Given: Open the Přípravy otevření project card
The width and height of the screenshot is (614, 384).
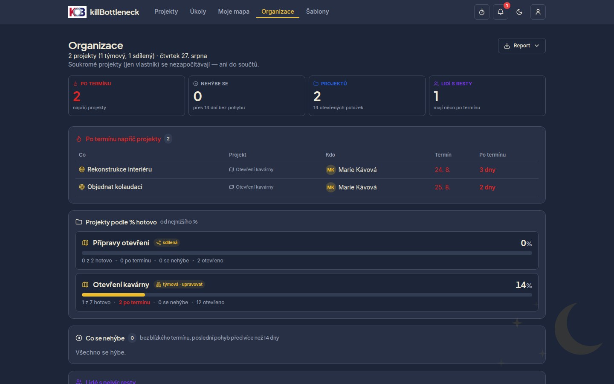Looking at the screenshot, I should tap(307, 250).
